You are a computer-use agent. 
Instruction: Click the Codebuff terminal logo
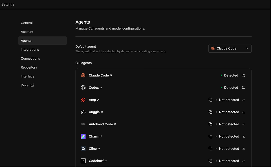click(83, 161)
